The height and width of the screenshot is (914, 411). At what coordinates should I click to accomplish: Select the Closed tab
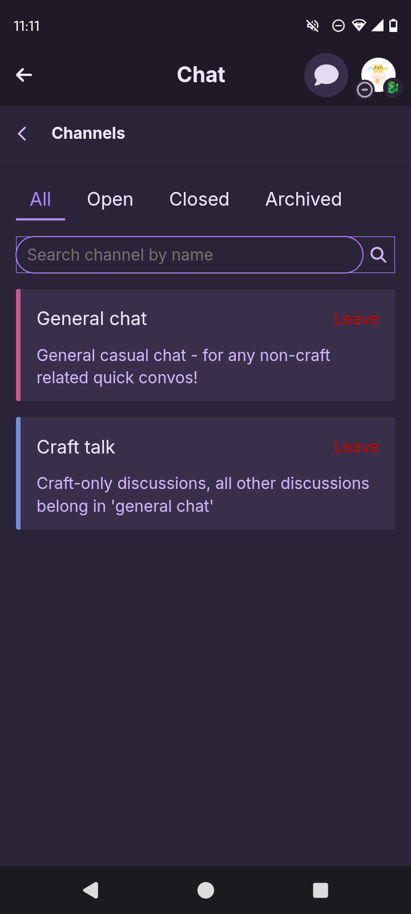(199, 199)
